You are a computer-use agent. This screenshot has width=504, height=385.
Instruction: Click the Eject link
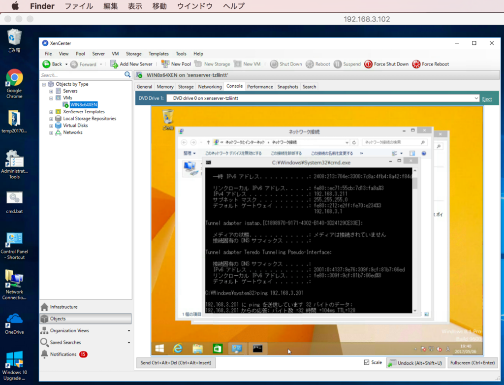click(487, 99)
